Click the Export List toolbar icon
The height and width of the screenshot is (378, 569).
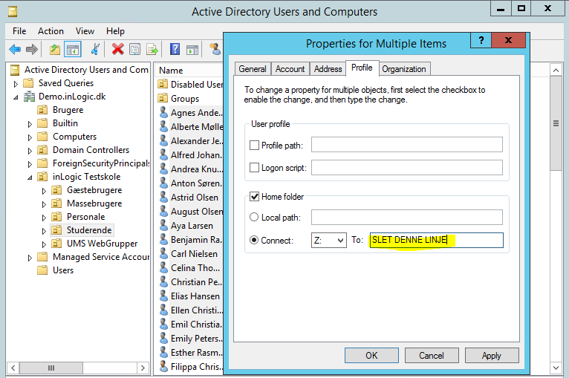click(152, 50)
